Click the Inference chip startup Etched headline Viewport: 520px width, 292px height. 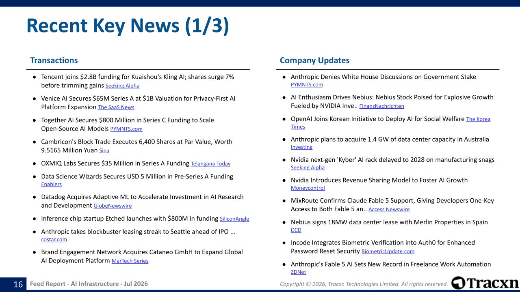[130, 218]
